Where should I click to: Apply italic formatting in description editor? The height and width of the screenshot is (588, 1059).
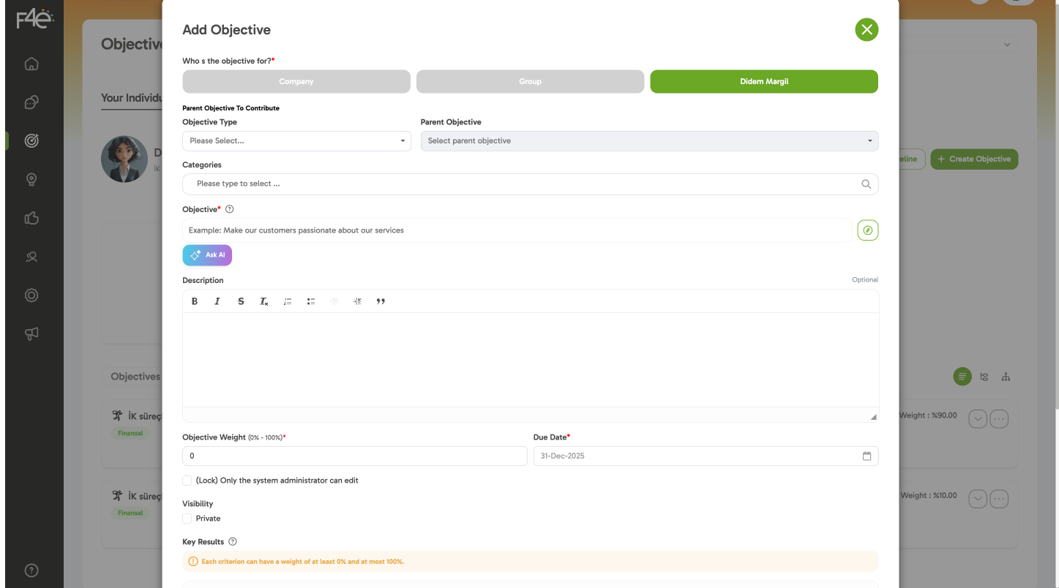coord(217,301)
